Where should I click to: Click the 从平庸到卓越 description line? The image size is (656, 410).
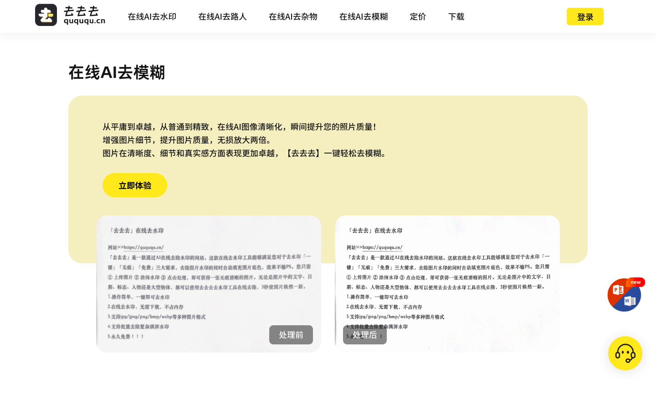pos(239,127)
